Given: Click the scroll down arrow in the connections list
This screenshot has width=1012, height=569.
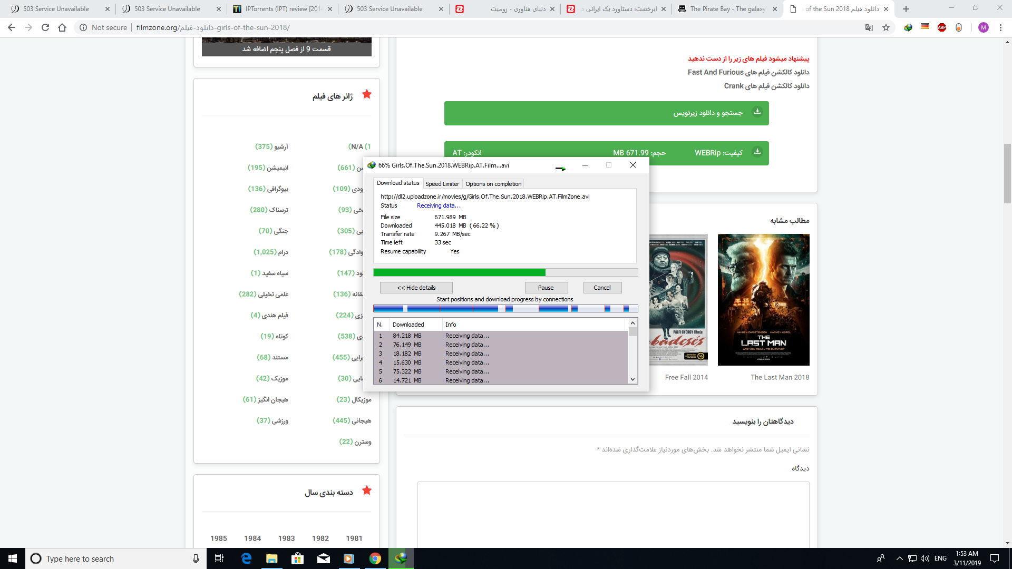Looking at the screenshot, I should (633, 379).
